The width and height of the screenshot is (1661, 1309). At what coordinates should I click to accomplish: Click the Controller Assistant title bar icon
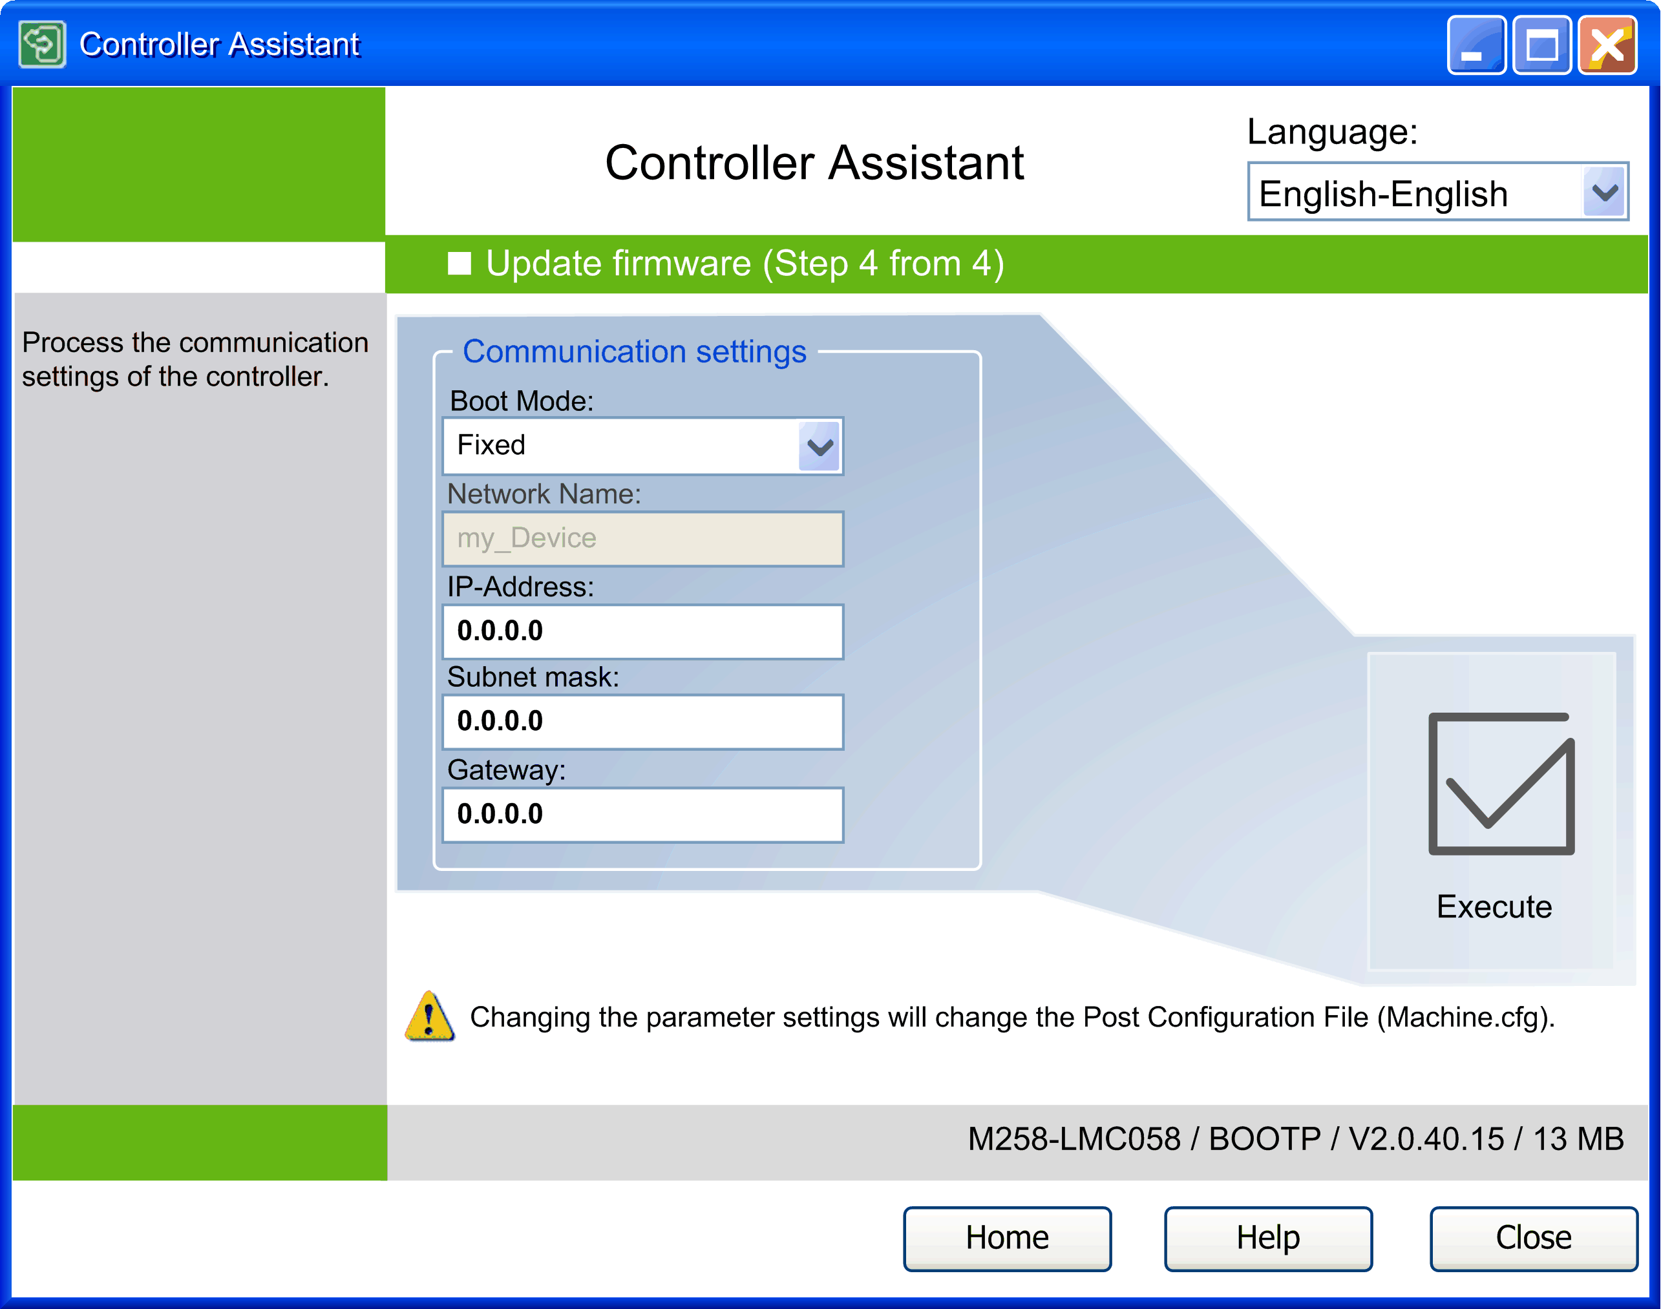42,45
